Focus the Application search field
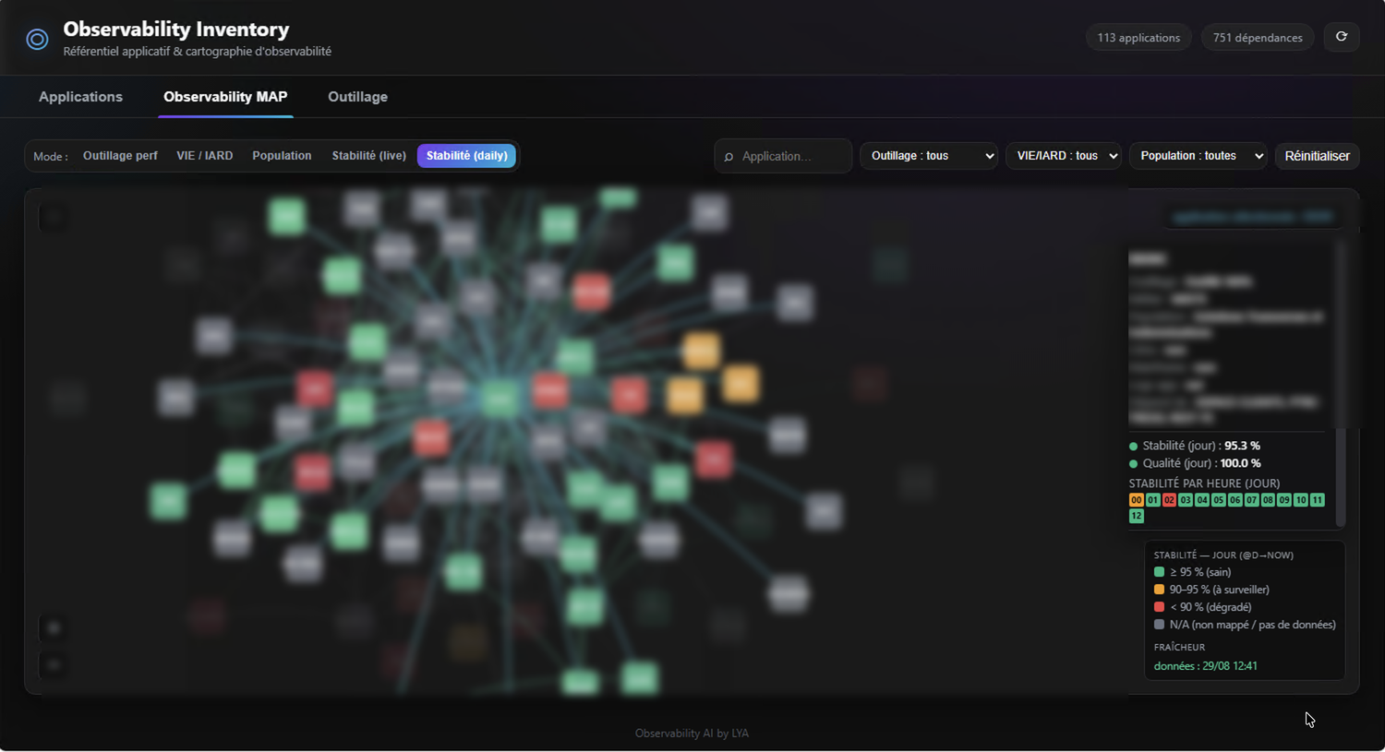 coord(783,156)
